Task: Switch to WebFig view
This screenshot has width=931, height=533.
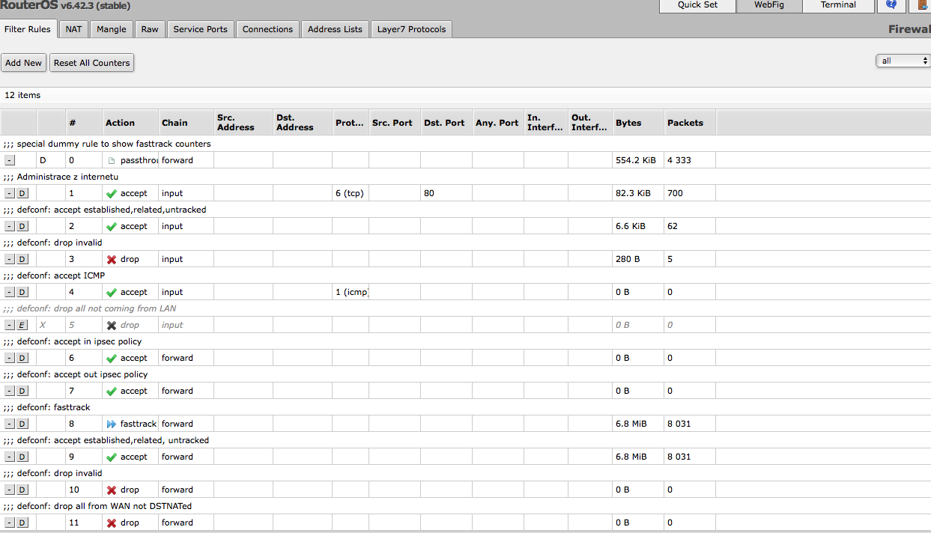Action: coord(768,5)
